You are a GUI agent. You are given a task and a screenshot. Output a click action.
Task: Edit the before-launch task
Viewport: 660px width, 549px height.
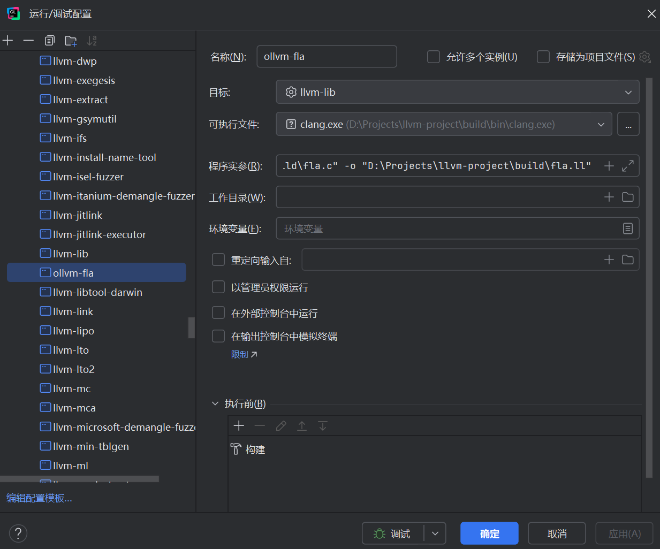point(281,425)
